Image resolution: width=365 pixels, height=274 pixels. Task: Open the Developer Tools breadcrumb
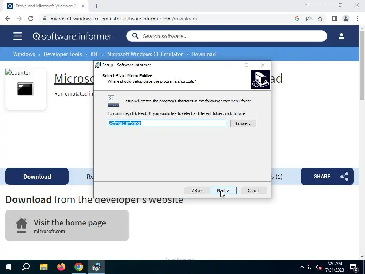[63, 54]
